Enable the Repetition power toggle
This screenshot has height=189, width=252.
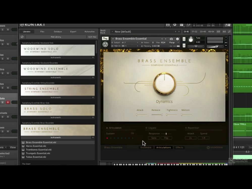[x=186, y=128]
